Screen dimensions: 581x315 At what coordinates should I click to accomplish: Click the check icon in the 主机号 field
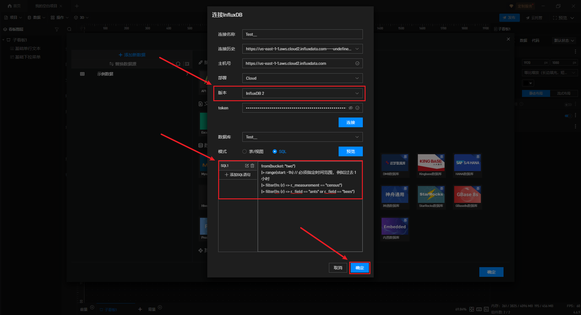point(357,63)
